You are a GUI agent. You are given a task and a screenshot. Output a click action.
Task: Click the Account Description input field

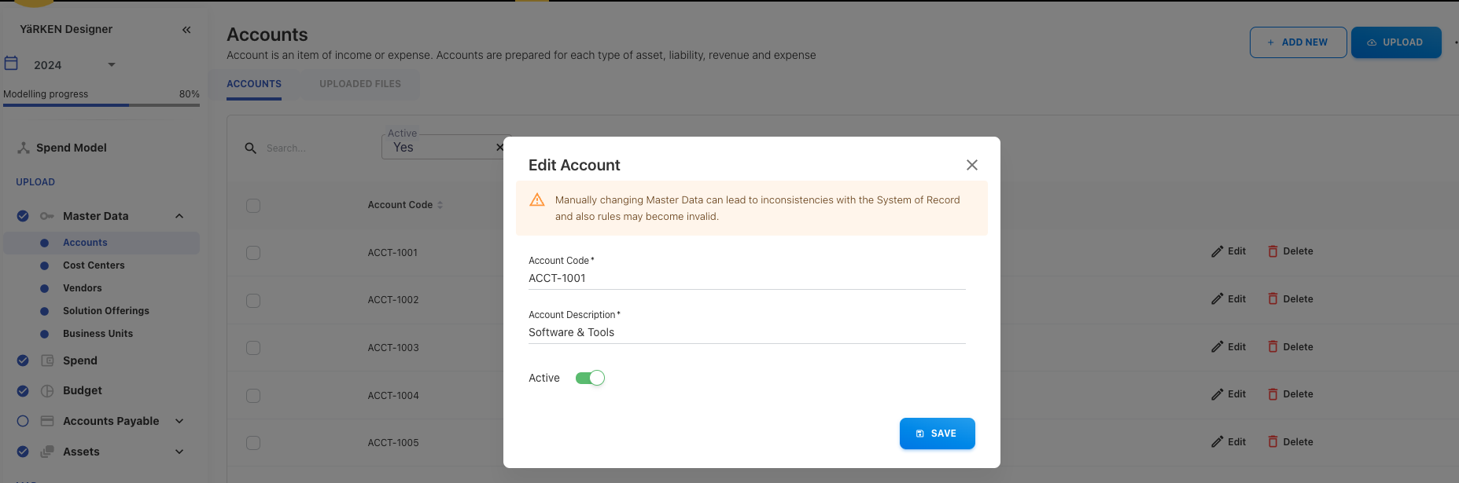tap(746, 332)
